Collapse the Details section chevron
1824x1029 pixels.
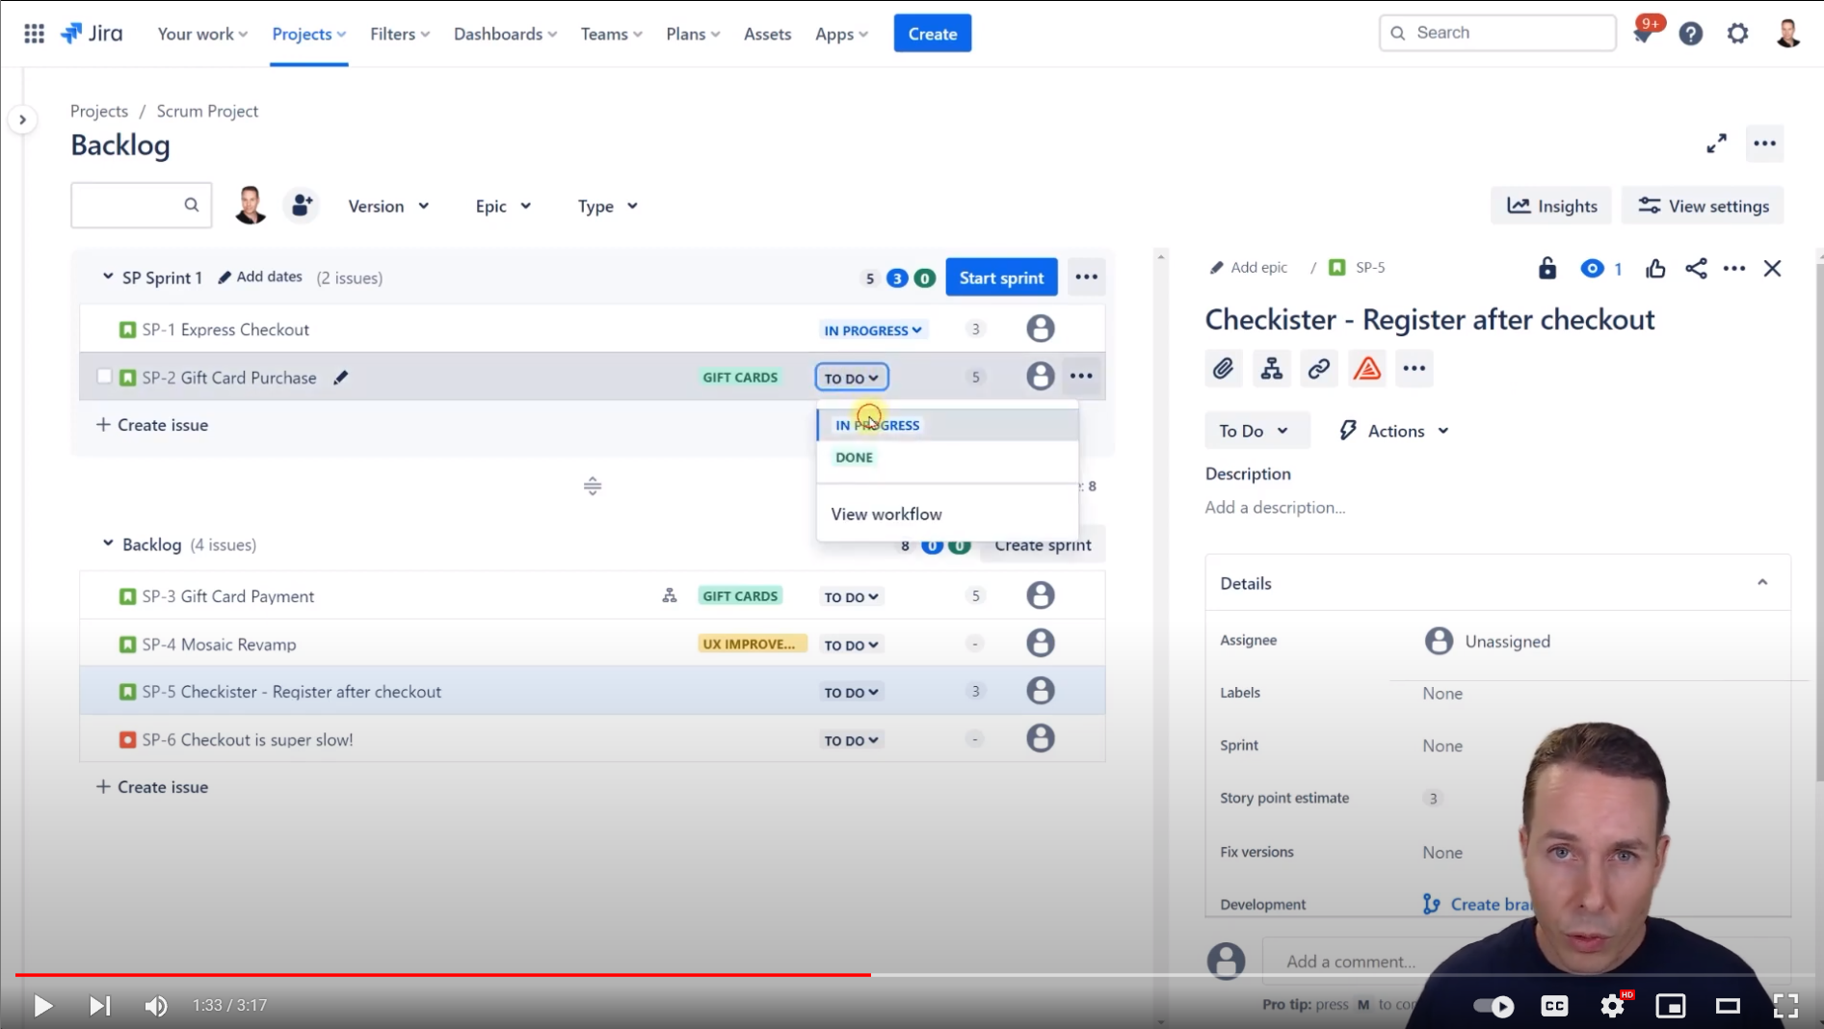coord(1762,583)
